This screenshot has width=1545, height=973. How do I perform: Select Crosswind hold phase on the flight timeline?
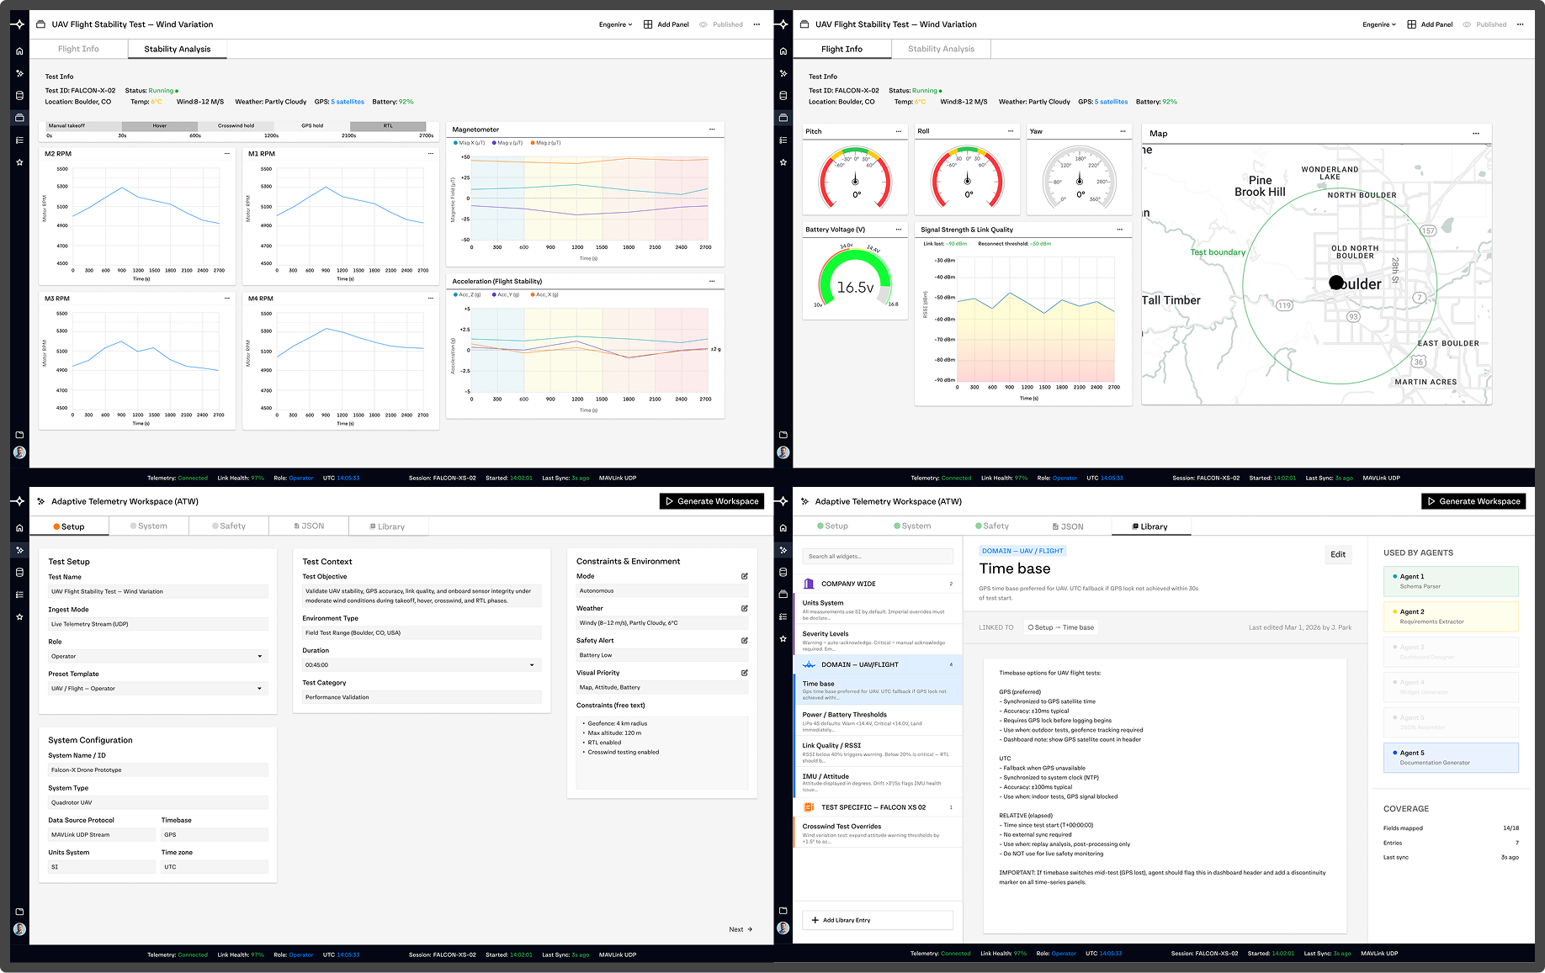(236, 126)
